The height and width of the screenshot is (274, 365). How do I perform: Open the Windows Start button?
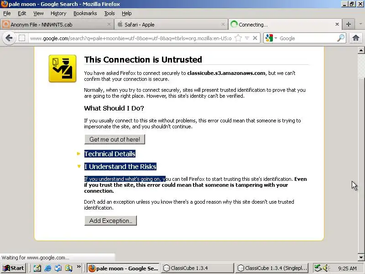point(13,268)
